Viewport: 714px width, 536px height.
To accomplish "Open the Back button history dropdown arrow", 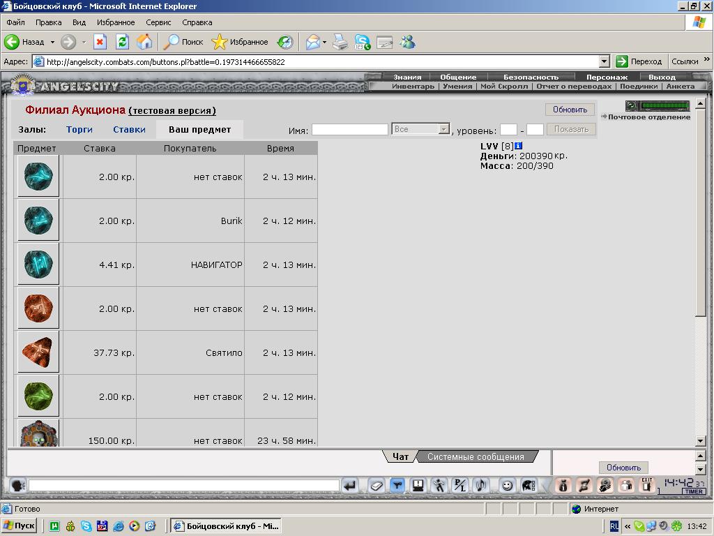I will point(52,42).
